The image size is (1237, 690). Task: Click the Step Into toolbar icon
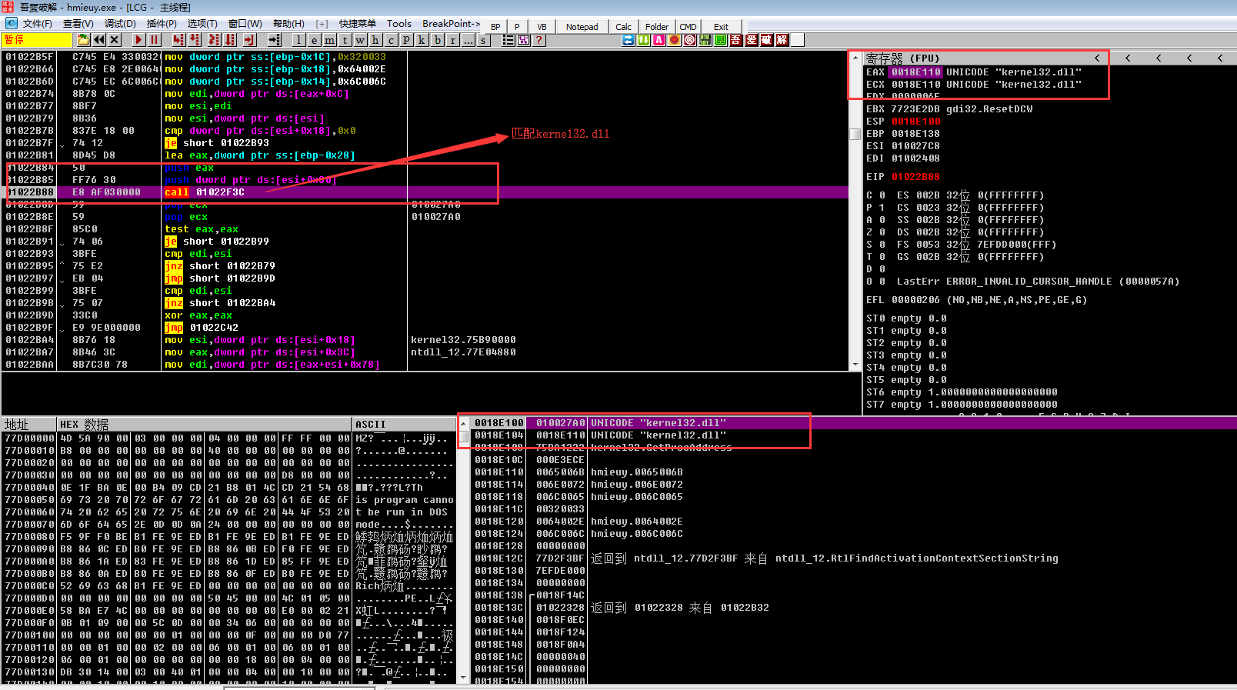(178, 40)
